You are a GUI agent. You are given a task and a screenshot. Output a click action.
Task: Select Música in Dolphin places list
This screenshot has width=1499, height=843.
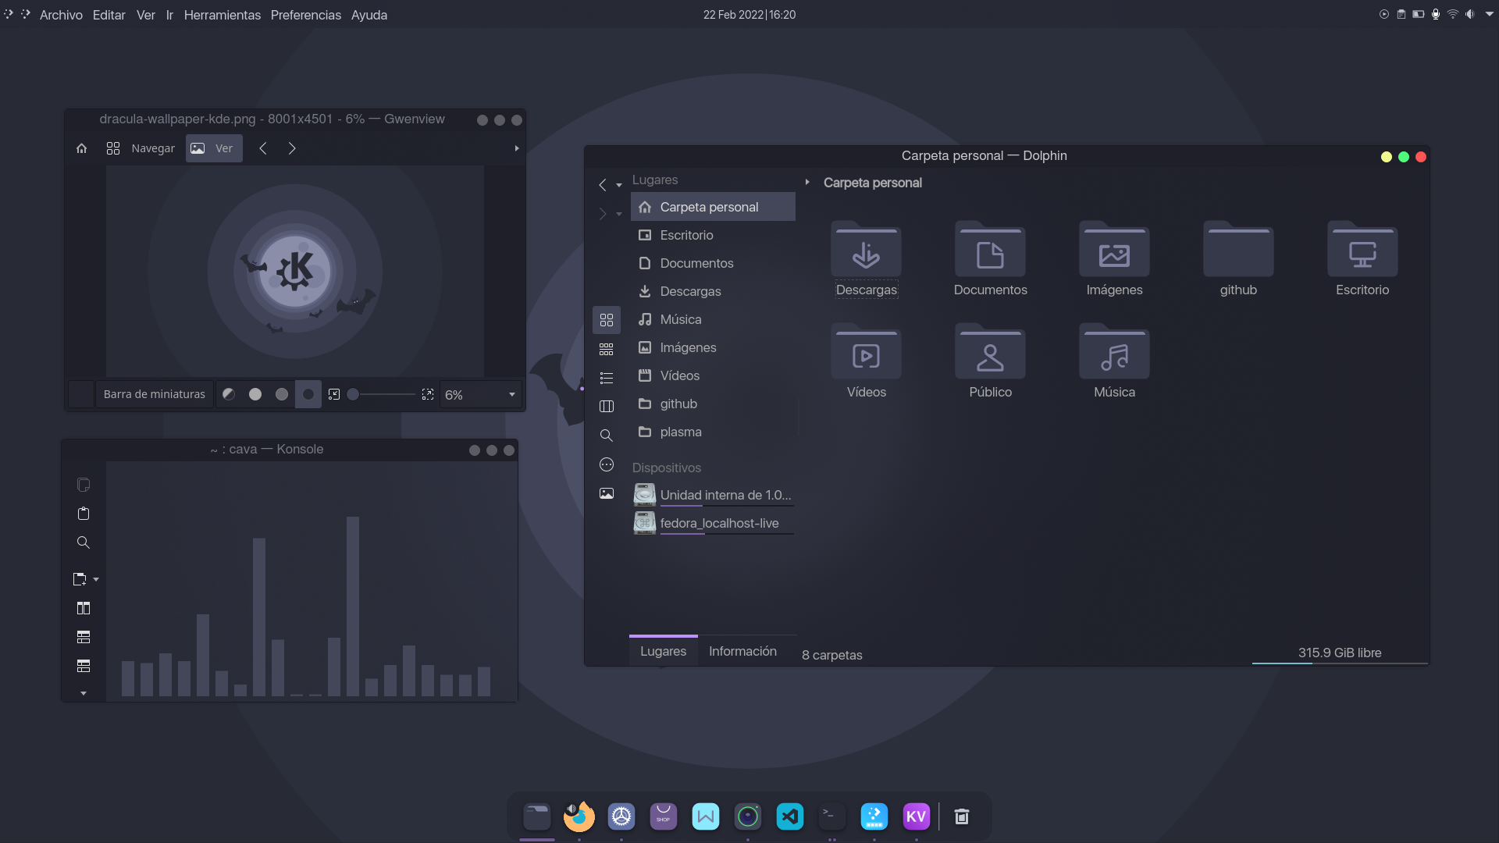pos(713,319)
